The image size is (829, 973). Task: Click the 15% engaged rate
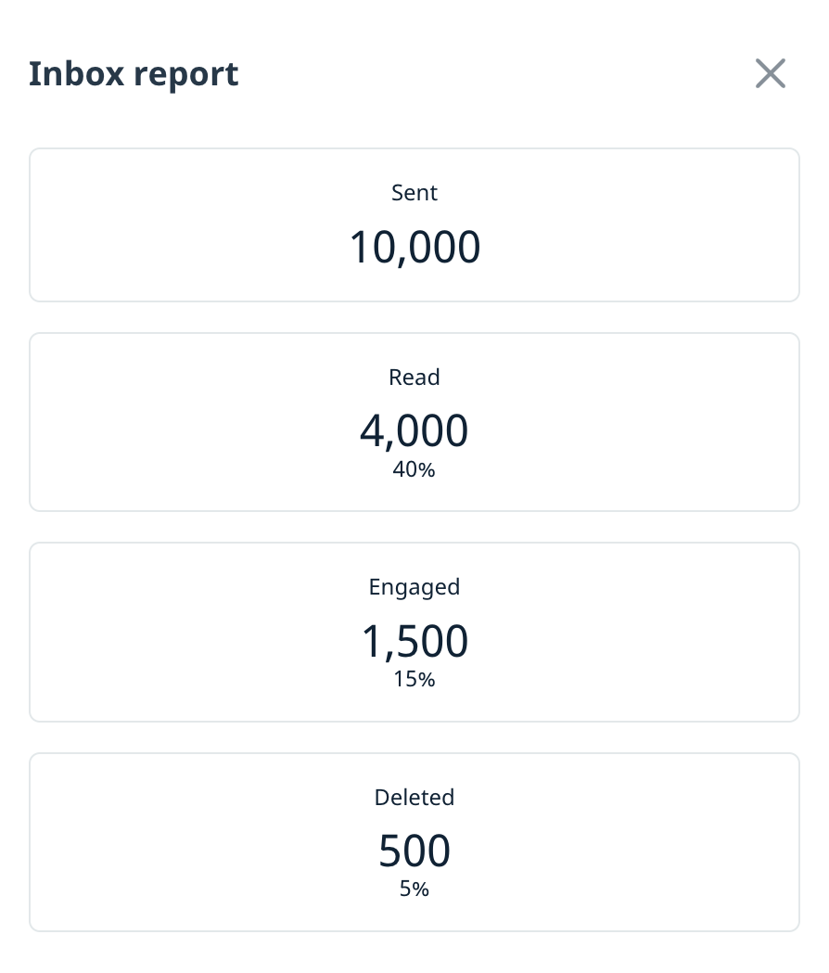[414, 679]
